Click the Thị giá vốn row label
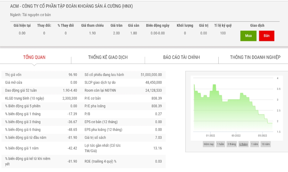The width and height of the screenshot is (288, 172). click(x=13, y=75)
